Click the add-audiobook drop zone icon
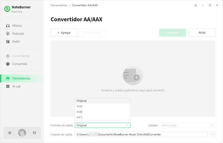Screen dimensions: 223x143 tap(133, 75)
